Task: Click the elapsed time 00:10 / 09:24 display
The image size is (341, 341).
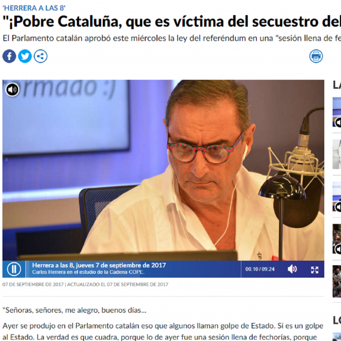Action: point(260,269)
